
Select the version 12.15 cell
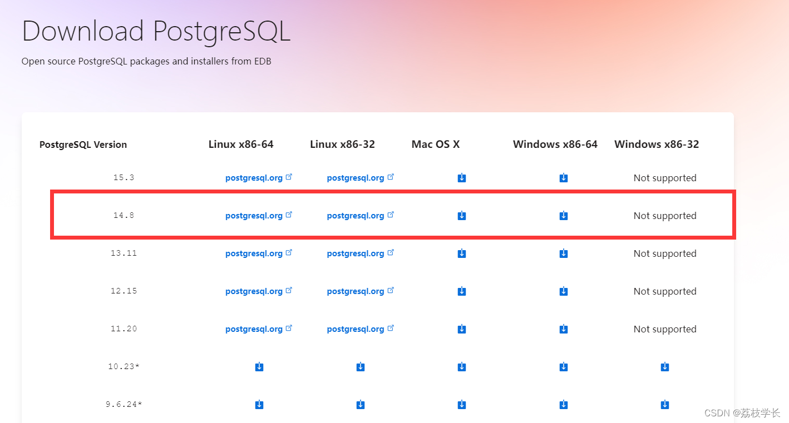(124, 291)
